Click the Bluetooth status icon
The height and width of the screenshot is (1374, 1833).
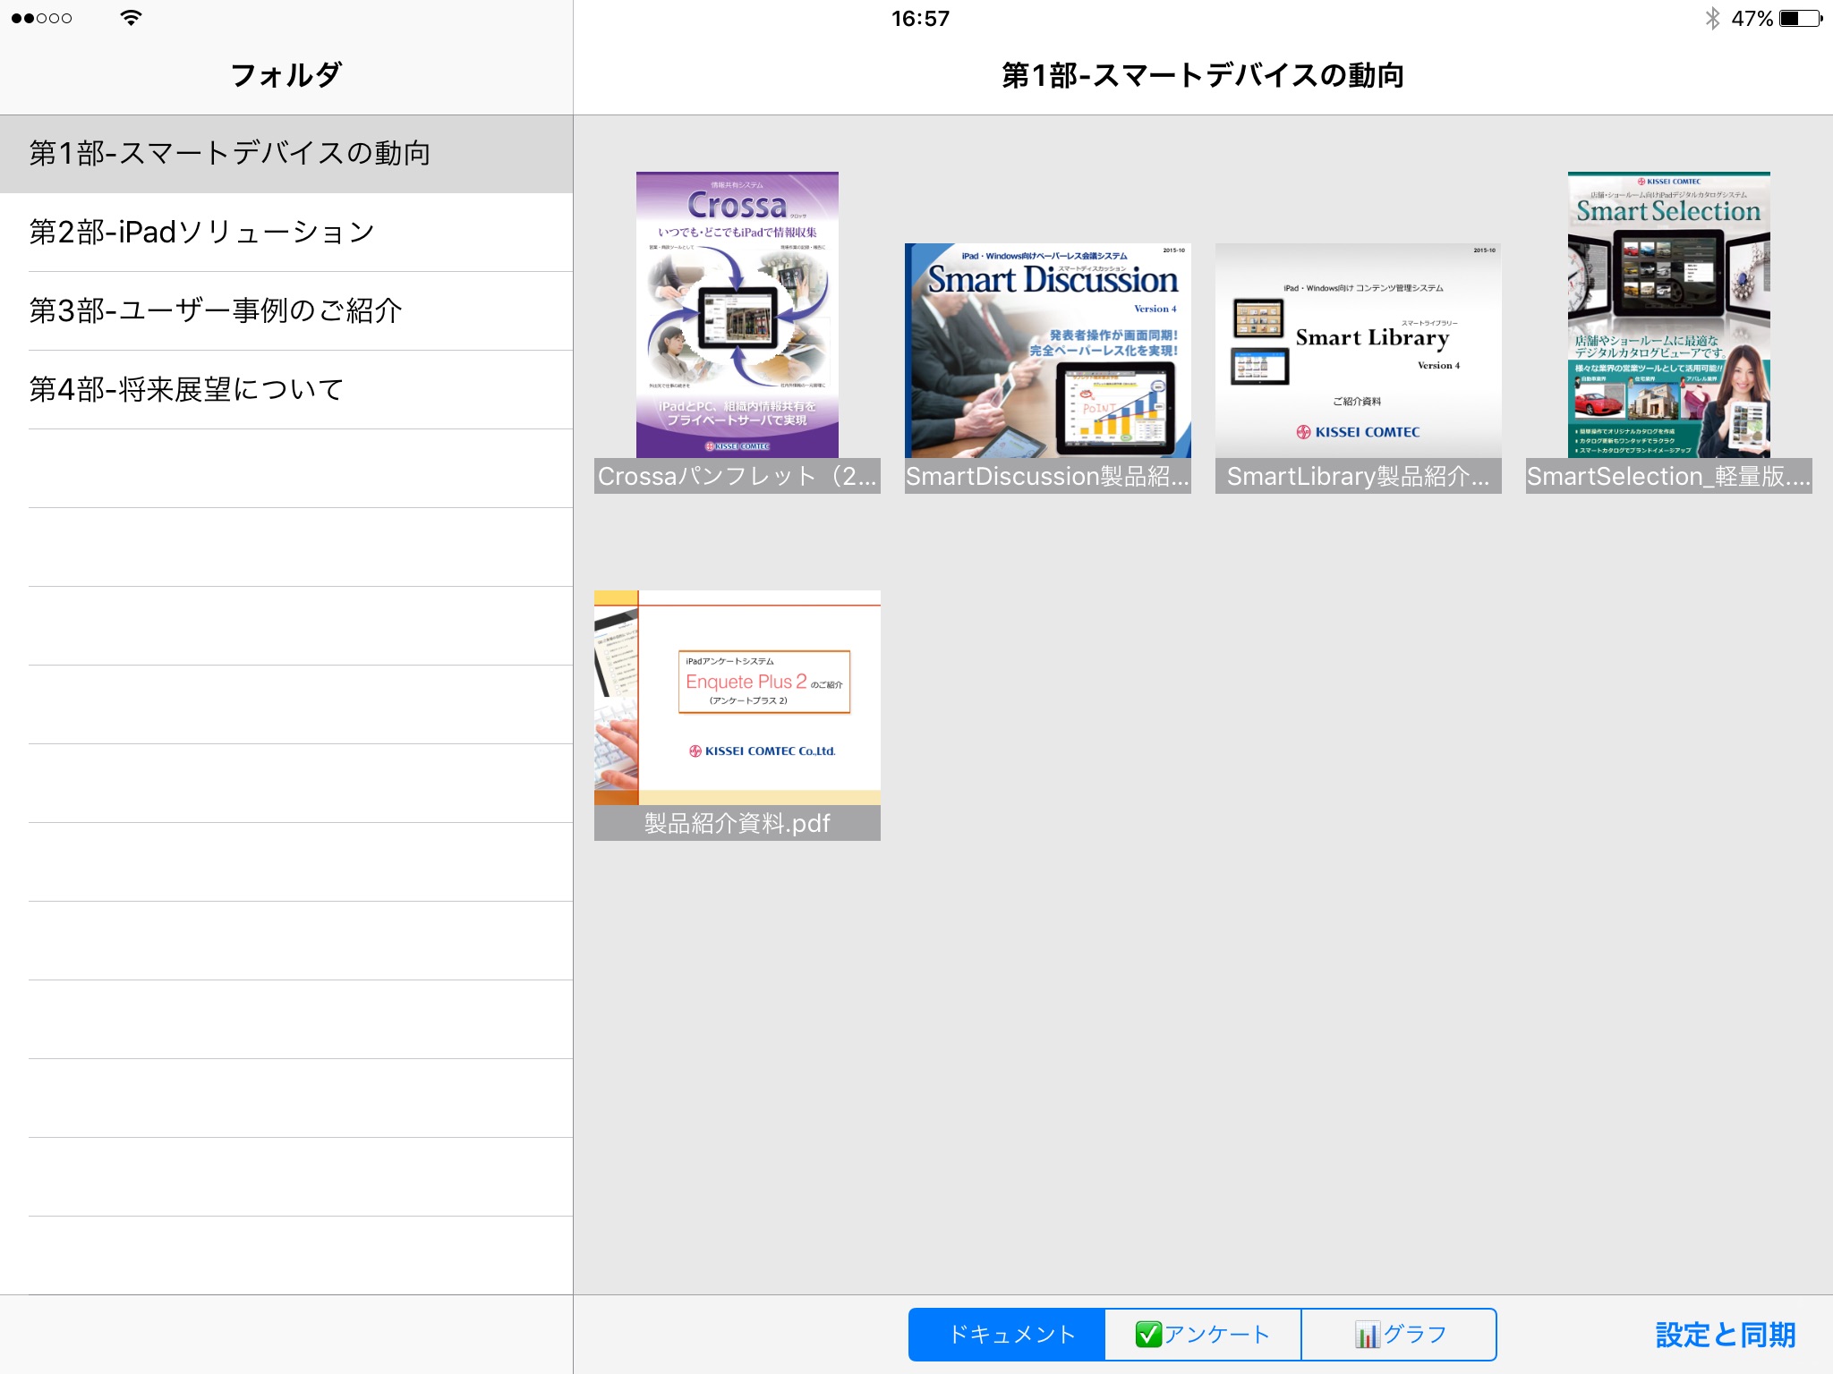pyautogui.click(x=1712, y=18)
